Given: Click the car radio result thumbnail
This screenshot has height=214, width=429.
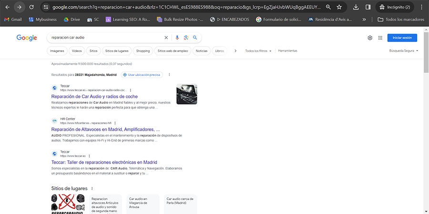Looking at the screenshot, I should point(186,94).
